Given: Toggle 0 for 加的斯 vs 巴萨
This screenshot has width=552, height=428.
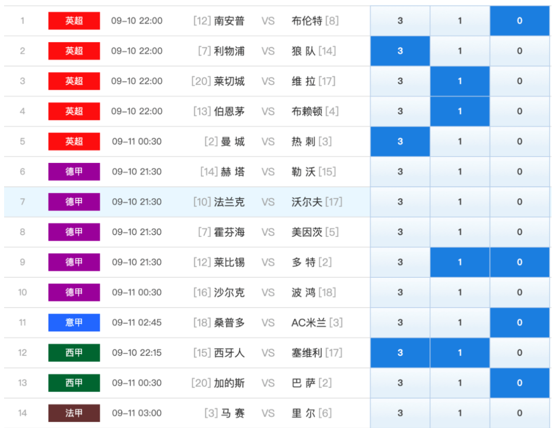Looking at the screenshot, I should click(519, 383).
